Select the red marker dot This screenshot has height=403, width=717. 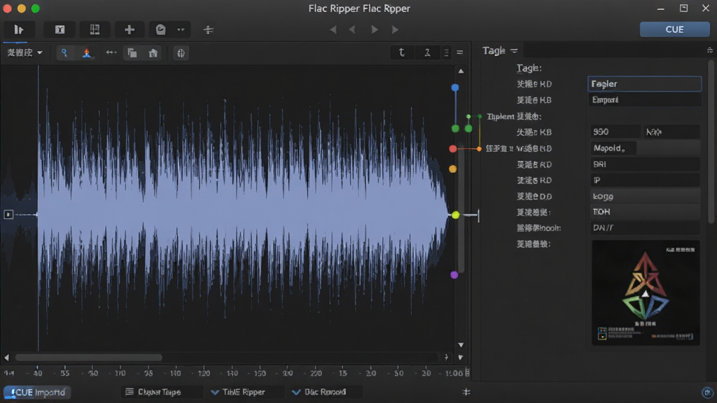[x=453, y=148]
